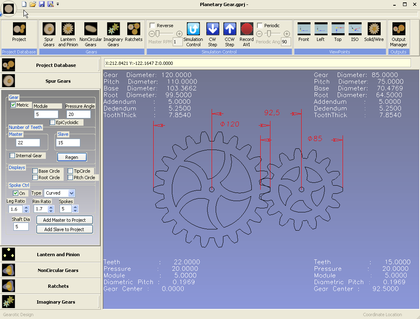The height and width of the screenshot is (319, 420).
Task: Decrease Rim Ratio with down arrow
Action: click(x=51, y=211)
